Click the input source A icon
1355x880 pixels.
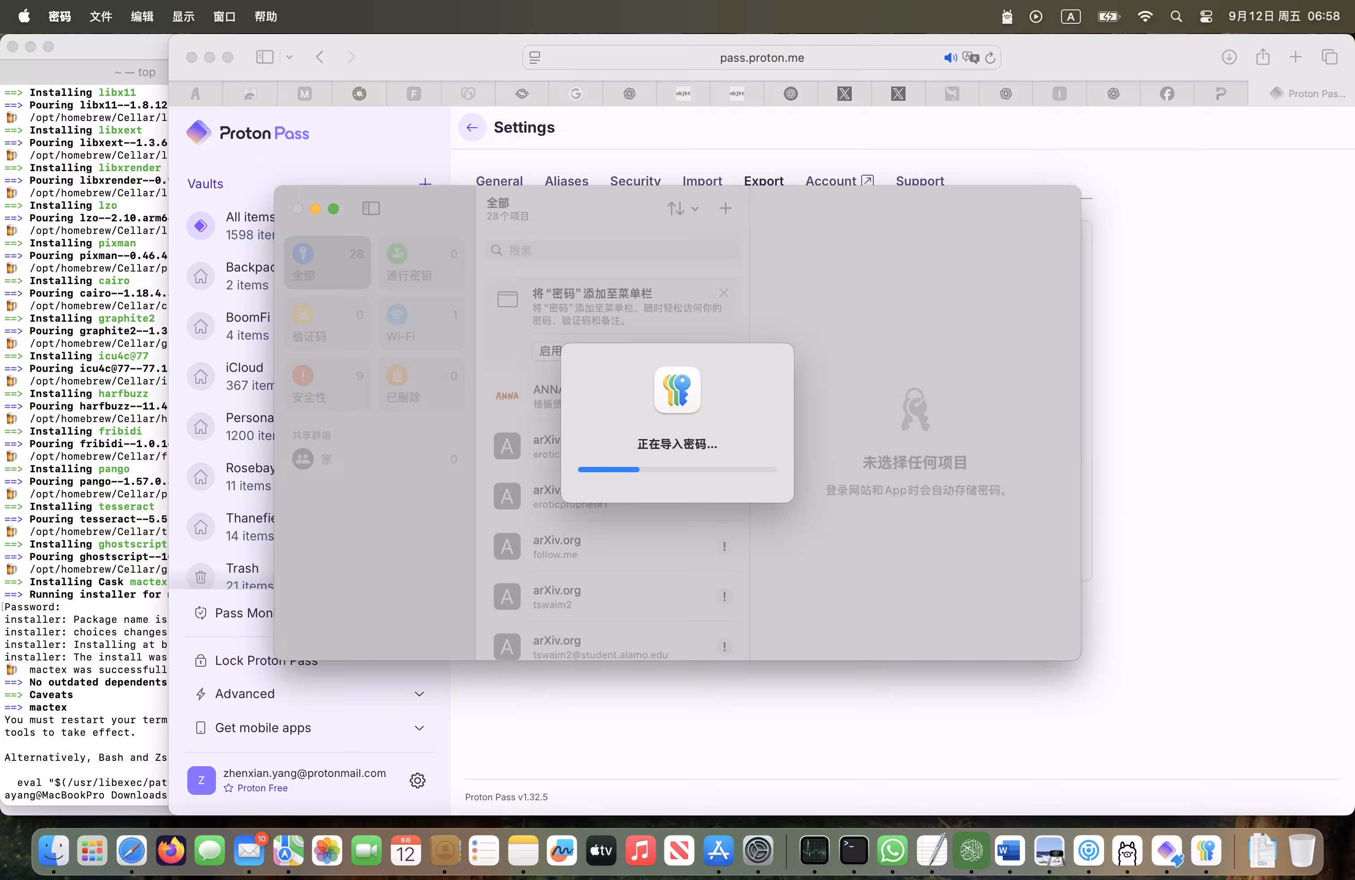(x=1070, y=16)
